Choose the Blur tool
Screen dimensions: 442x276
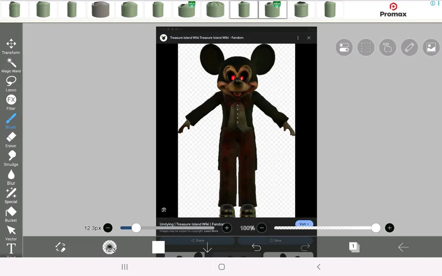(x=11, y=177)
